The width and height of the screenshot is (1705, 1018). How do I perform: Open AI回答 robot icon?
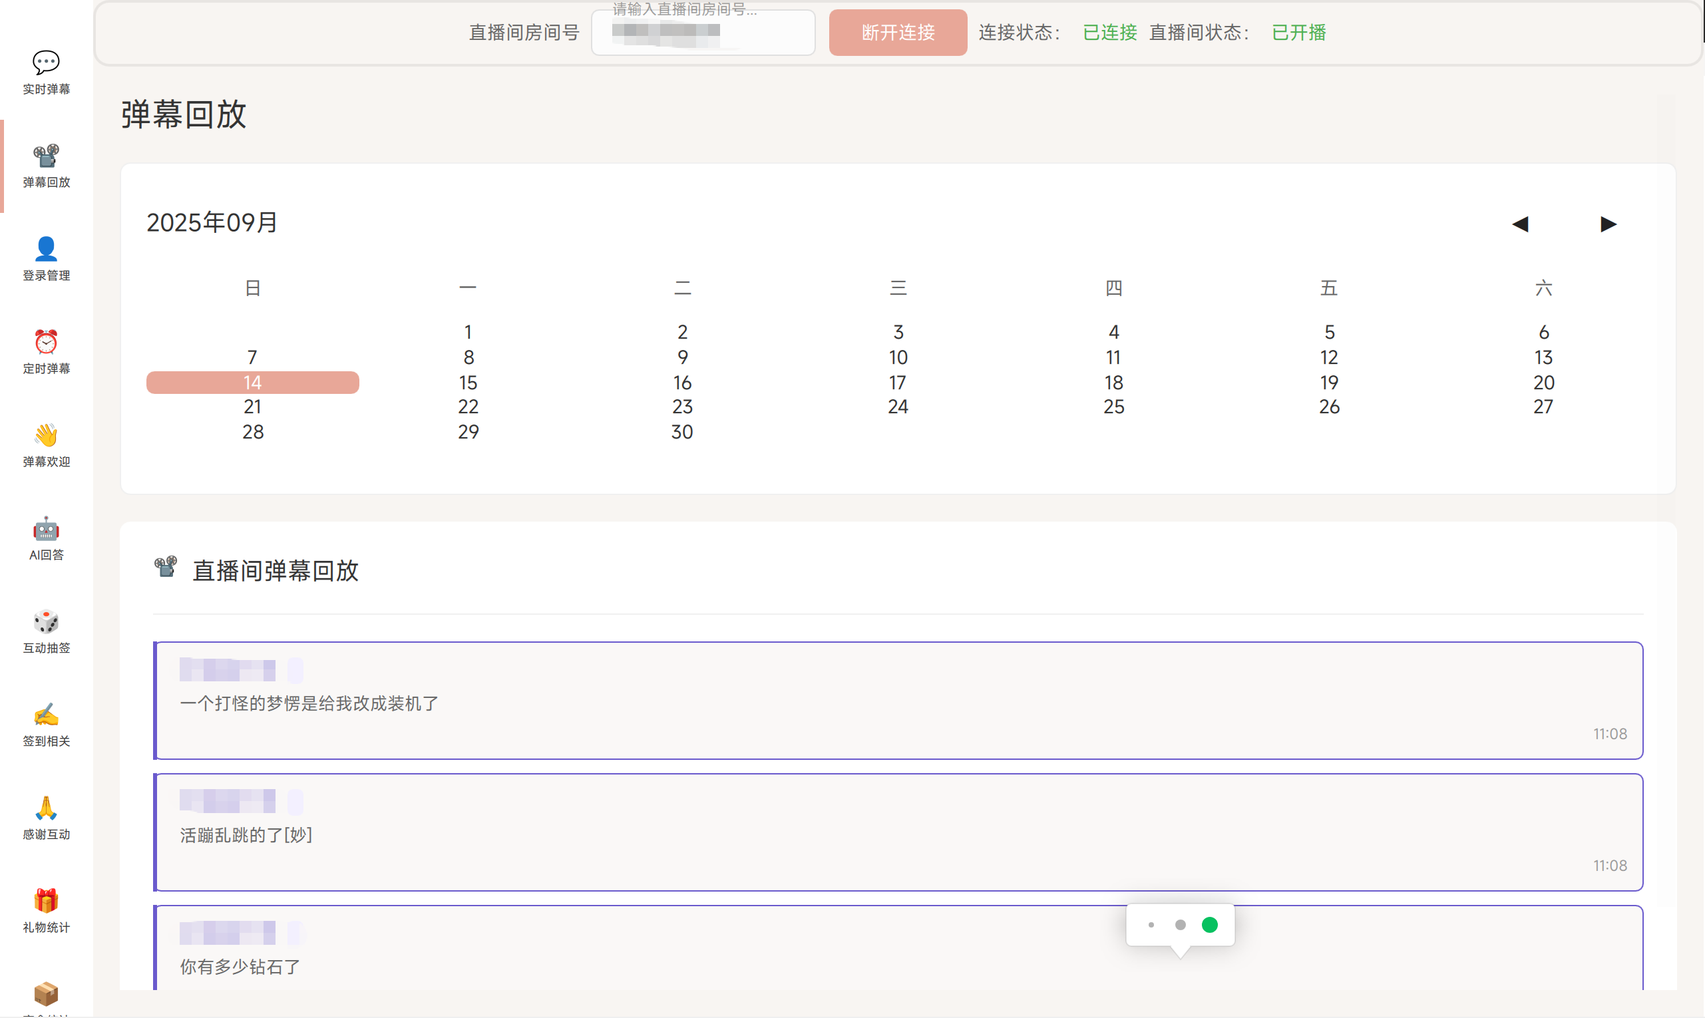(x=46, y=529)
